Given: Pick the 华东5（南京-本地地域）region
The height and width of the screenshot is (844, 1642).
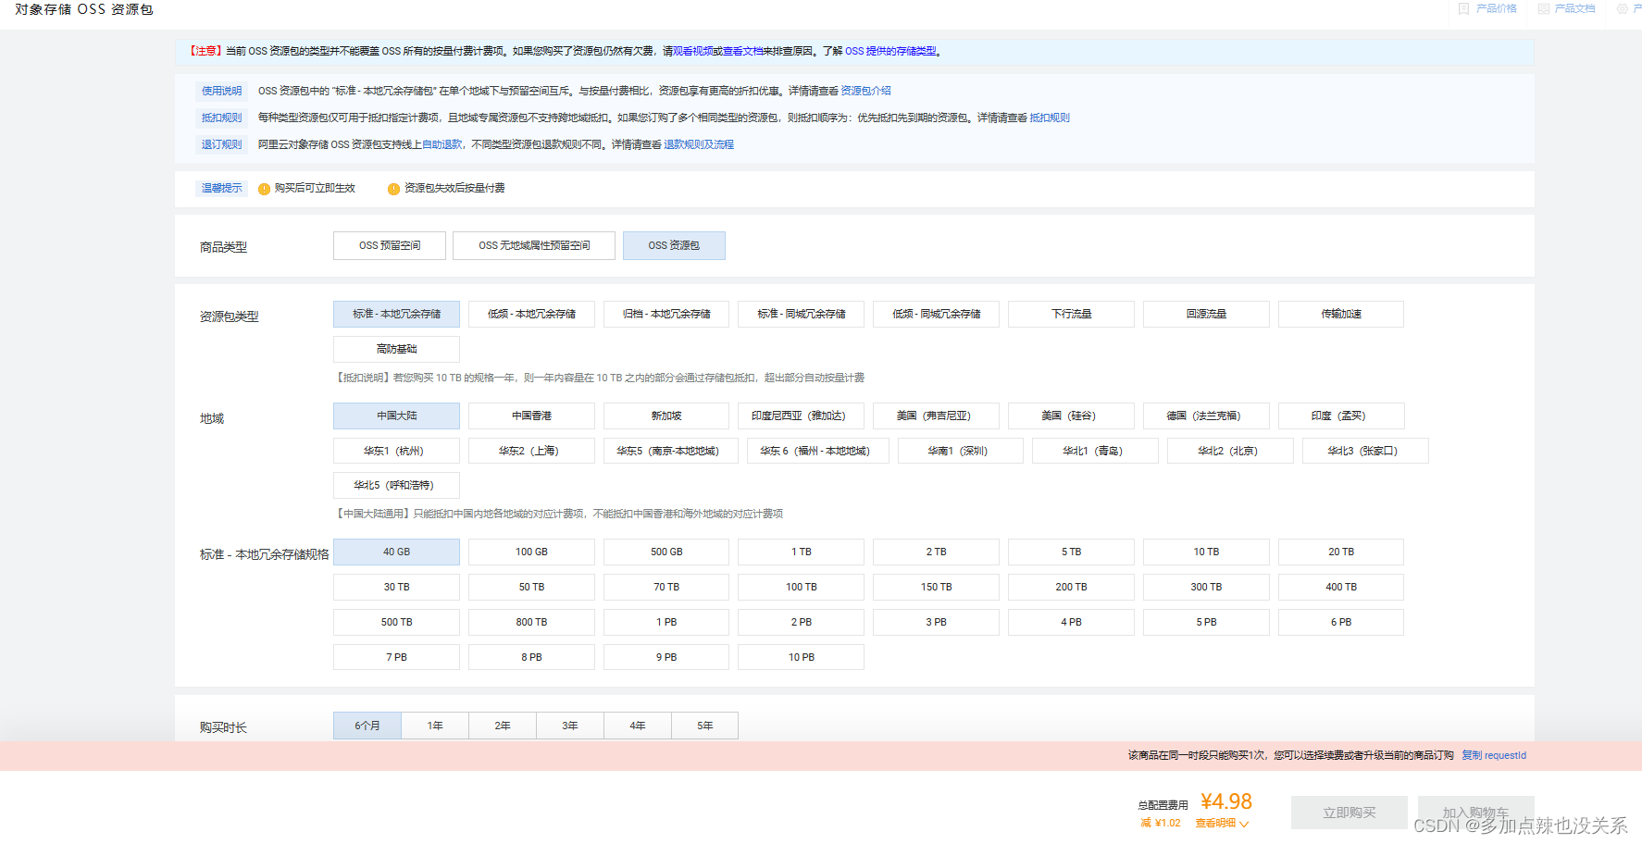Looking at the screenshot, I should 671,451.
